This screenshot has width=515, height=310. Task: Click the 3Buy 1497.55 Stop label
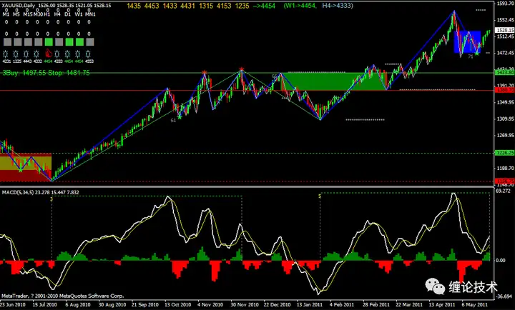pyautogui.click(x=46, y=73)
